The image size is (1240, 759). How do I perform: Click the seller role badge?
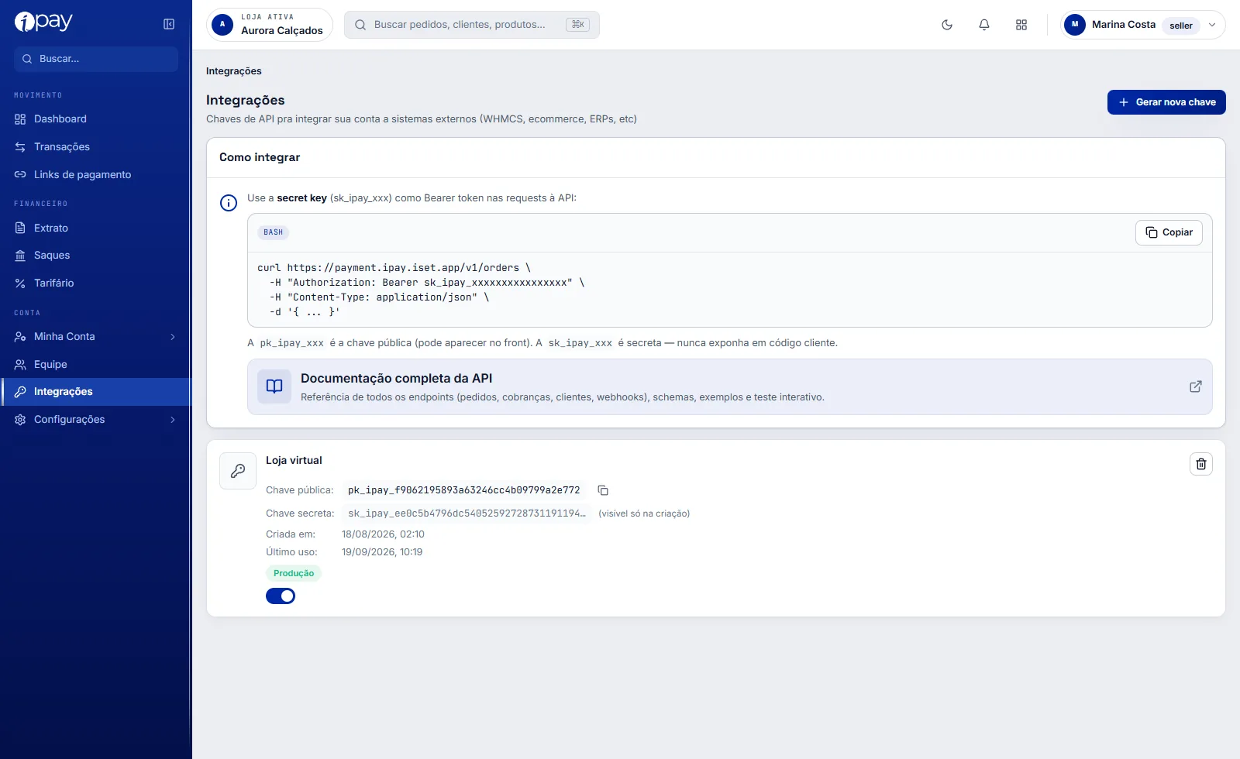point(1181,26)
